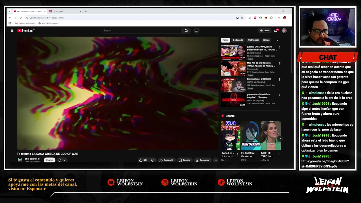Open the account avatar menu
This screenshot has width=361, height=203.
tap(284, 30)
